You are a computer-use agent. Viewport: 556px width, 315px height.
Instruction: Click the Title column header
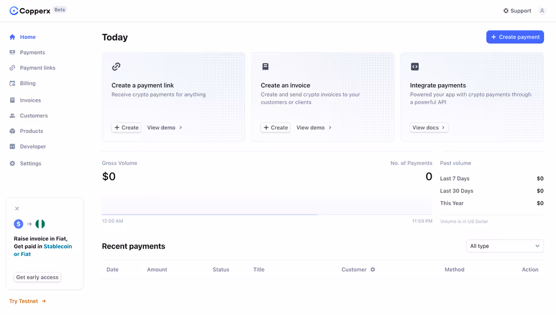pyautogui.click(x=259, y=270)
